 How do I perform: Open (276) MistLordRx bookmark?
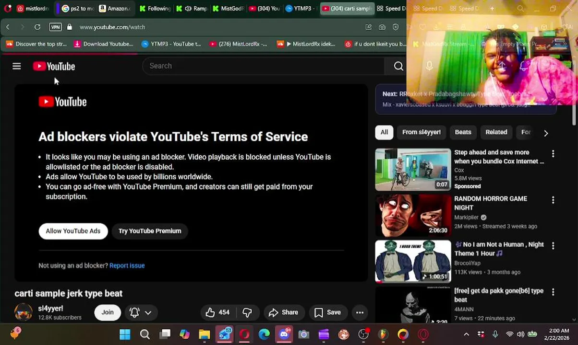pyautogui.click(x=238, y=44)
